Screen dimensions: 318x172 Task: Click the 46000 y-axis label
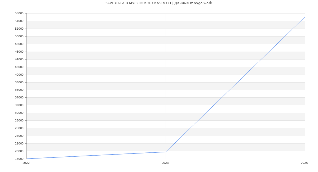(x=19, y=52)
